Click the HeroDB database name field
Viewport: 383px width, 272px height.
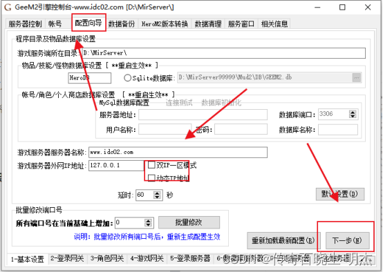point(89,78)
